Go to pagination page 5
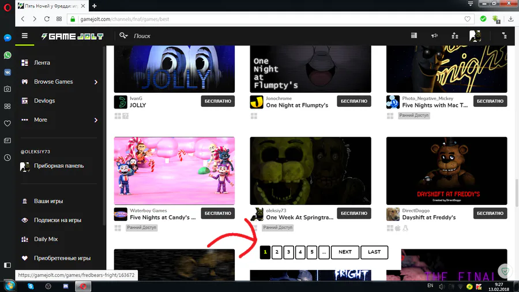519x292 pixels. [312, 252]
